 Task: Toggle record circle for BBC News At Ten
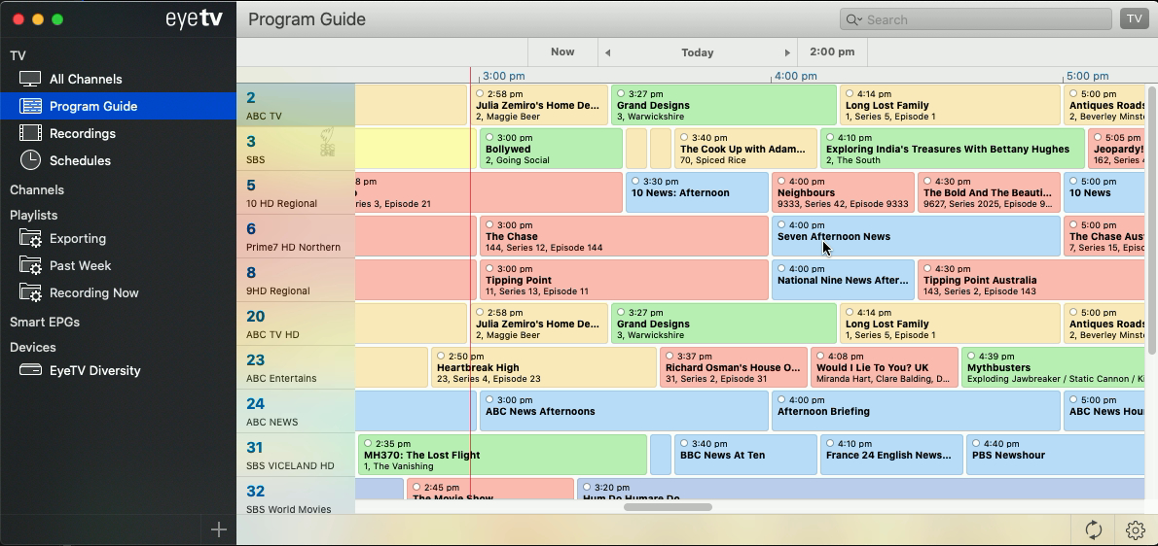point(684,443)
